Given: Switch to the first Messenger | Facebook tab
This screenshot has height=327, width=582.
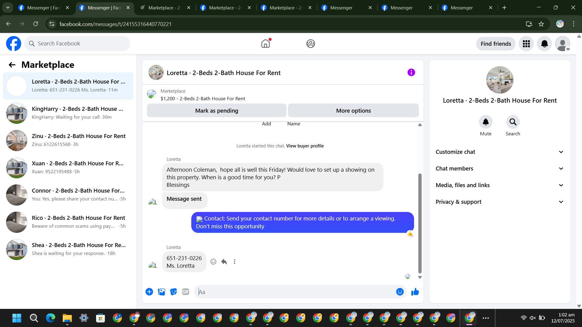Looking at the screenshot, I should coord(44,8).
